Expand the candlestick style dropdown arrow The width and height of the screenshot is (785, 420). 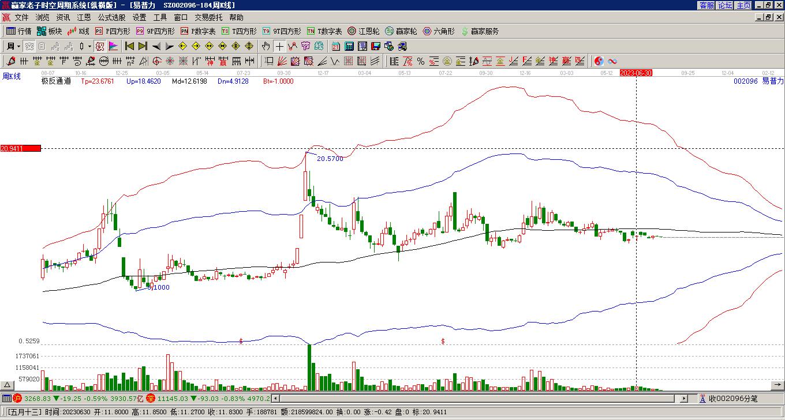click(89, 46)
